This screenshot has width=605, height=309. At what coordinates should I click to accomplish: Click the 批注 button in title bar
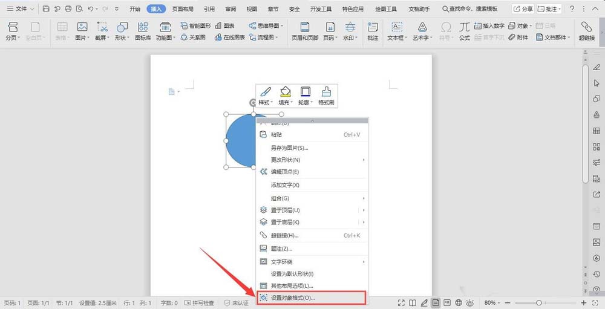pyautogui.click(x=549, y=8)
